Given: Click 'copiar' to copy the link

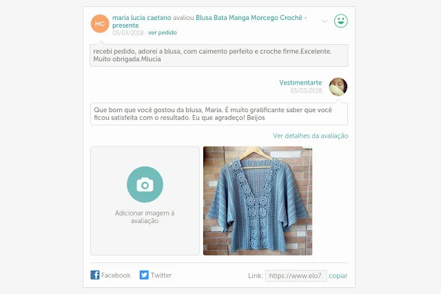Looking at the screenshot, I should coord(338,275).
